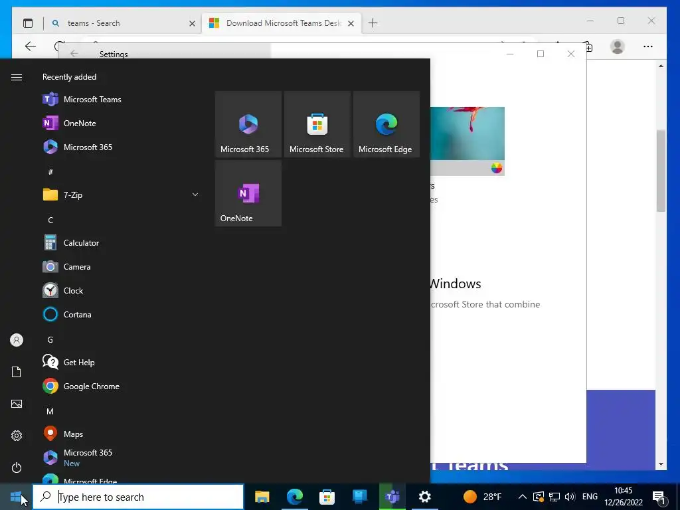Open Microsoft Edge from the taskbar
The height and width of the screenshot is (510, 680).
(x=294, y=497)
